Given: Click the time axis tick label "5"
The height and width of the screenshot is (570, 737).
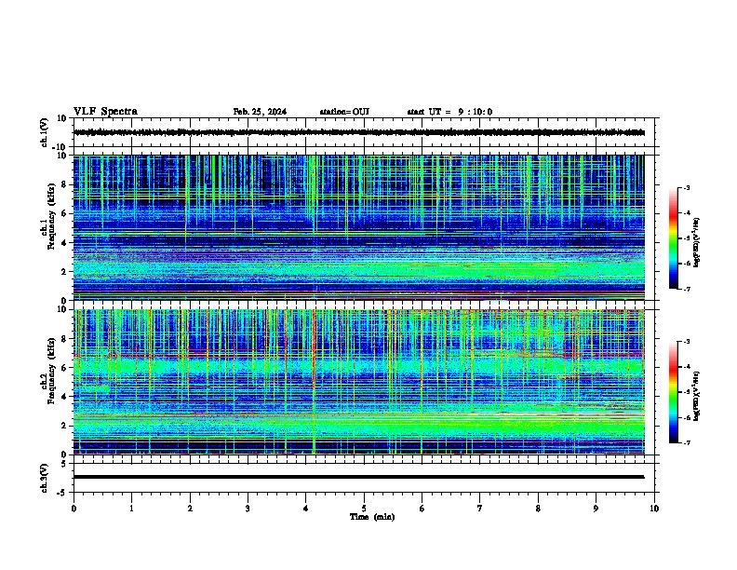Looking at the screenshot, I should [364, 509].
